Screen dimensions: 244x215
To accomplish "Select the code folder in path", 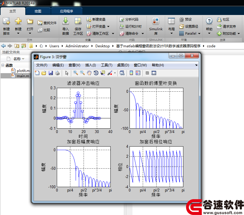I will 211,46.
